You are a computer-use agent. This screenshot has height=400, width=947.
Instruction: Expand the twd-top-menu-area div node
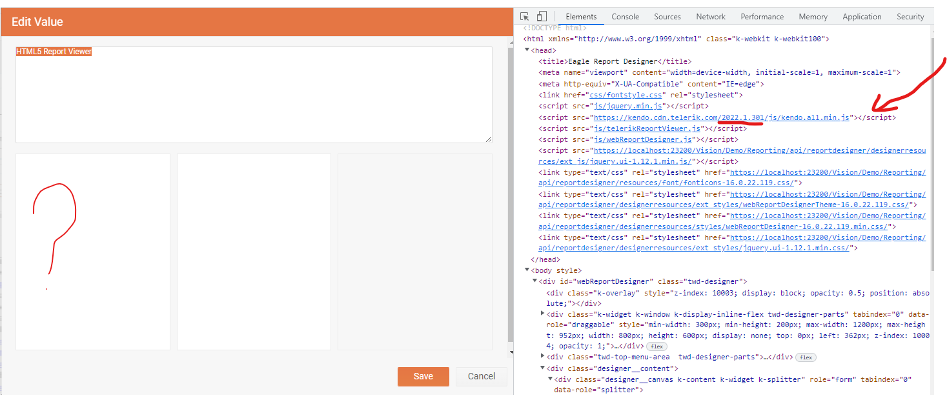point(542,357)
